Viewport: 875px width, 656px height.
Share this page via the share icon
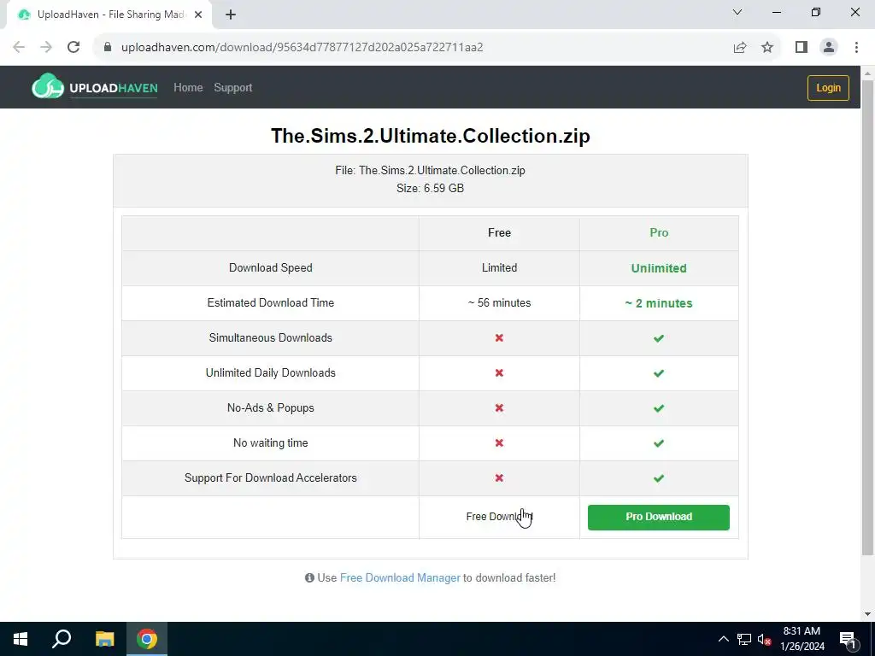(x=740, y=48)
